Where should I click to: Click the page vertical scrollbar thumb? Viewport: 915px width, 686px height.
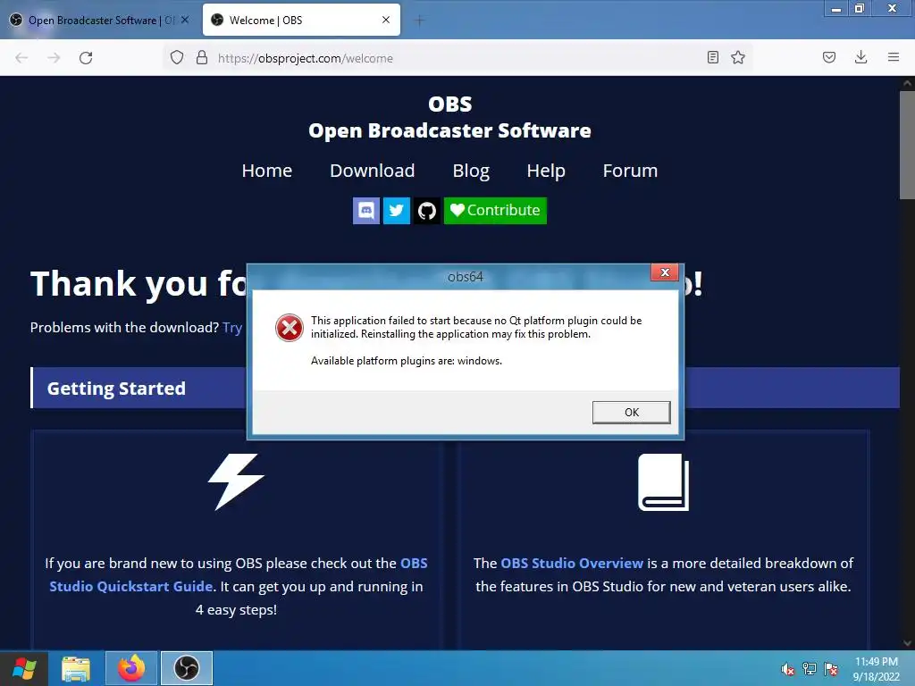[x=908, y=145]
